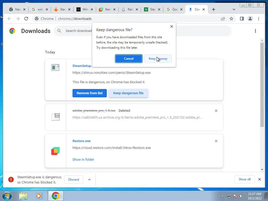
Task: Remove Restoro.exe entry from list
Action: click(x=216, y=141)
